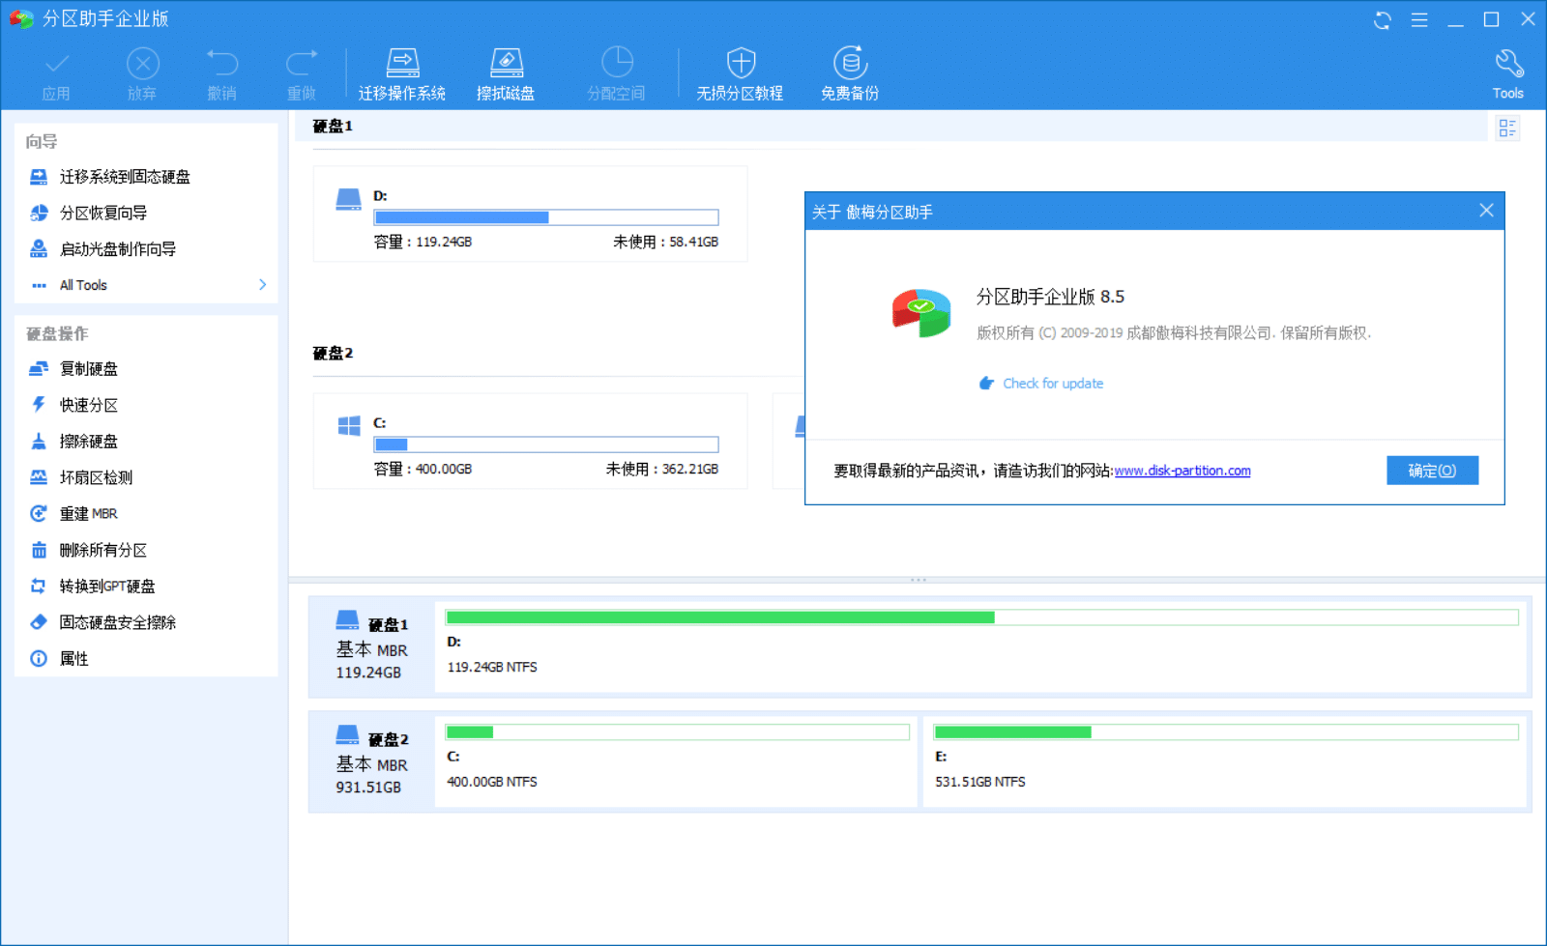Screen dimensions: 1547x946
Task: Click the 硬盘操作 section header
Action: click(x=57, y=333)
